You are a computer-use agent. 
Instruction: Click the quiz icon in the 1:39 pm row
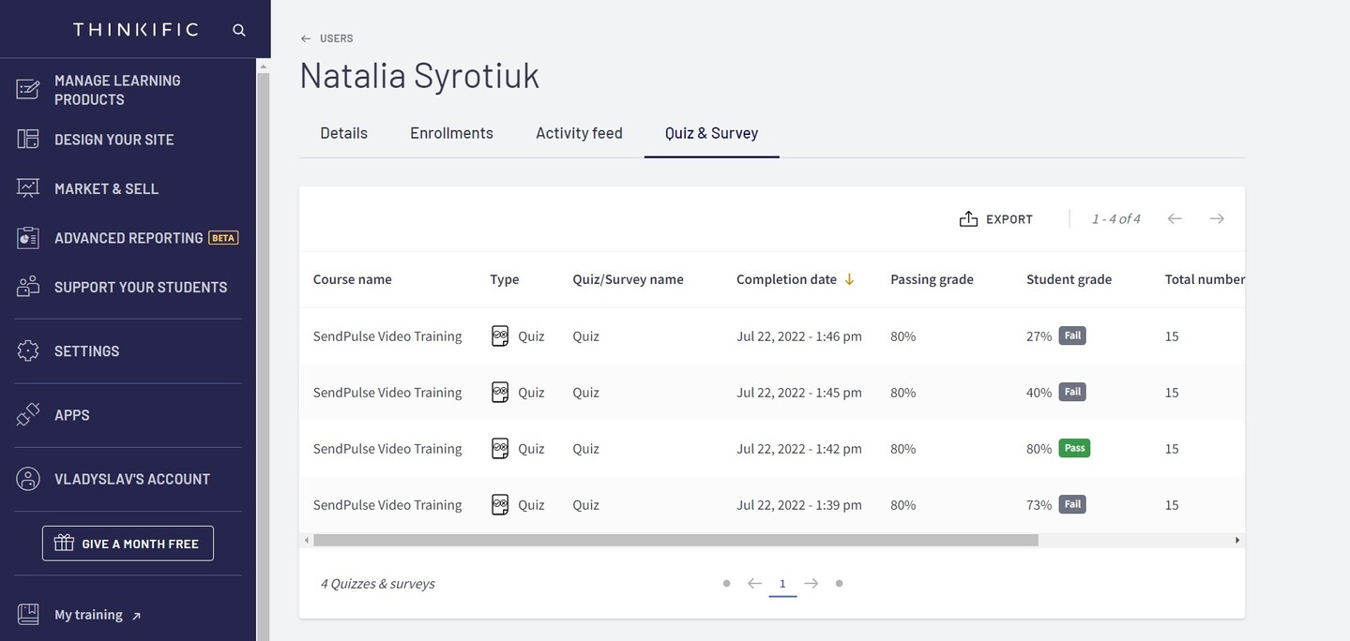[x=500, y=504]
